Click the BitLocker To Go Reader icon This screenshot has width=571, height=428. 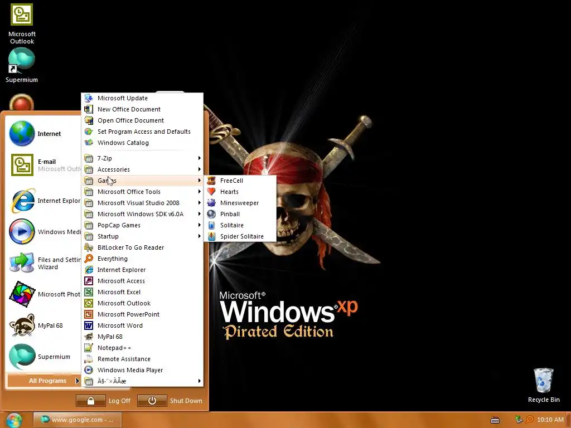(x=89, y=247)
